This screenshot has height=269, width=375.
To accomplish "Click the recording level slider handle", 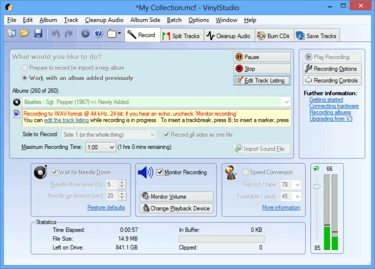I will [x=316, y=186].
